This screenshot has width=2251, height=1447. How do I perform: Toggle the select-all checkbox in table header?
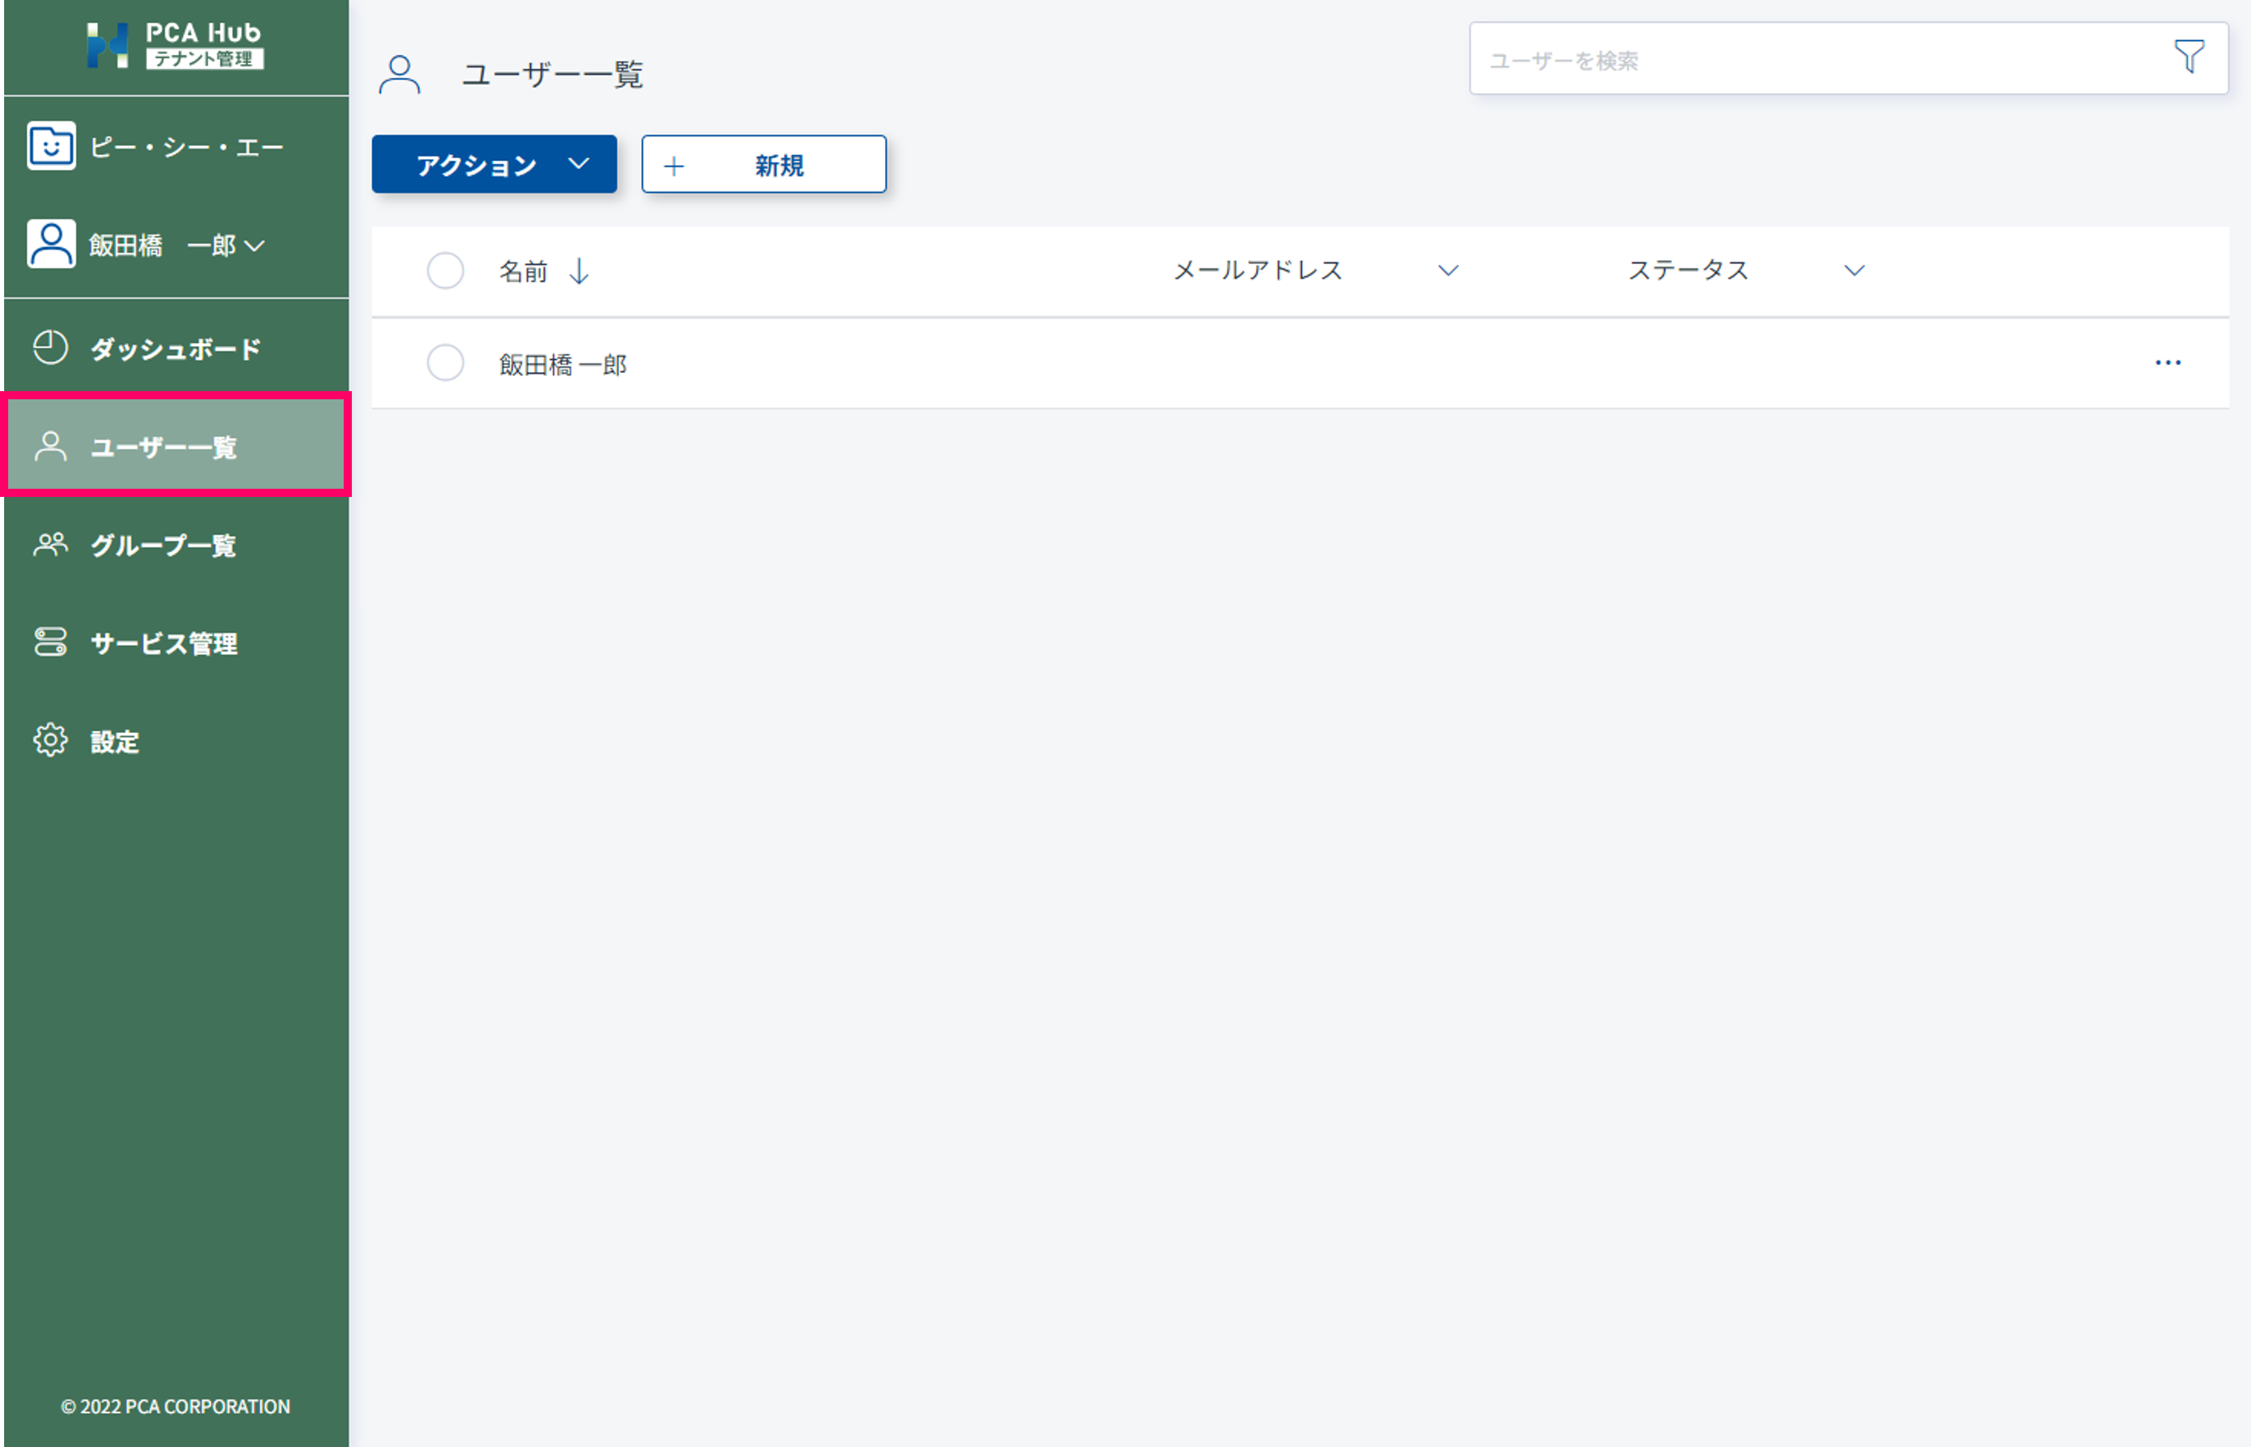(x=445, y=271)
